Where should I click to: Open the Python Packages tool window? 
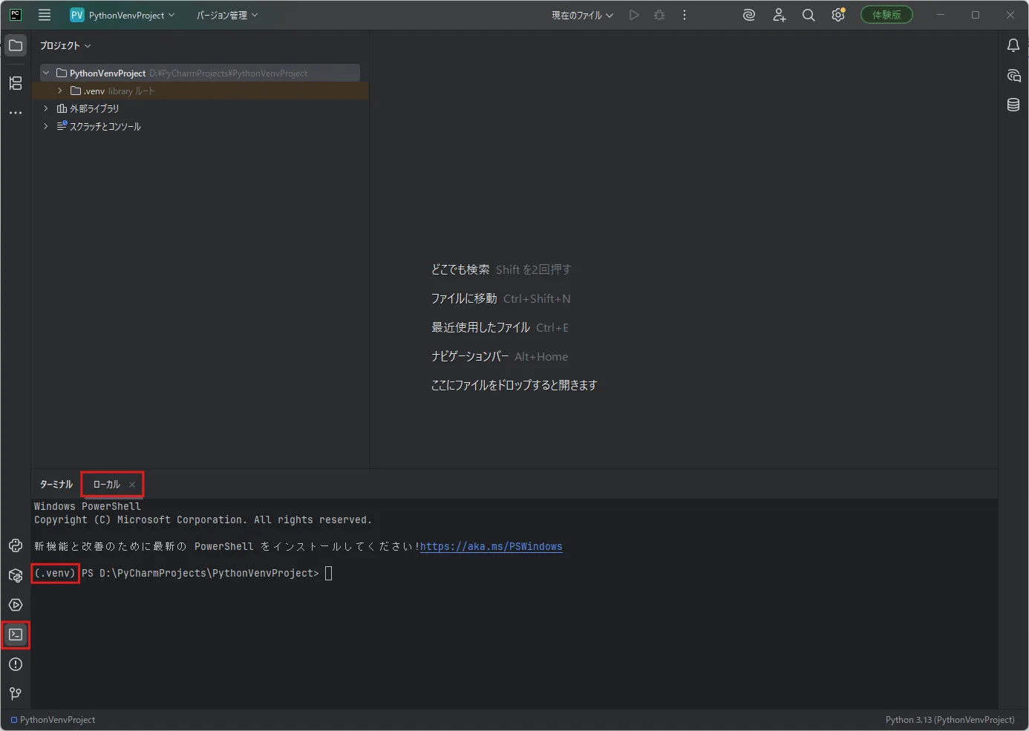coord(16,575)
